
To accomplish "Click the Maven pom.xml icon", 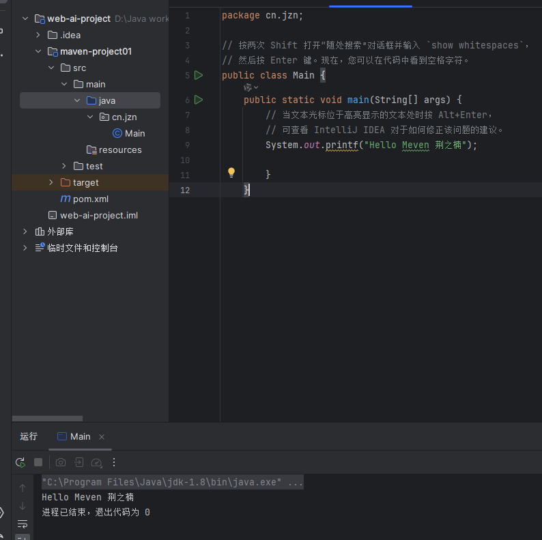I will (66, 199).
